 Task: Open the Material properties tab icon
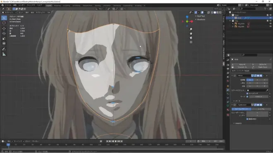point(228,110)
